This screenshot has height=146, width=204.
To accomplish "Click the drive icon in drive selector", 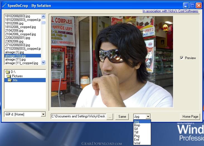I will (8, 114).
